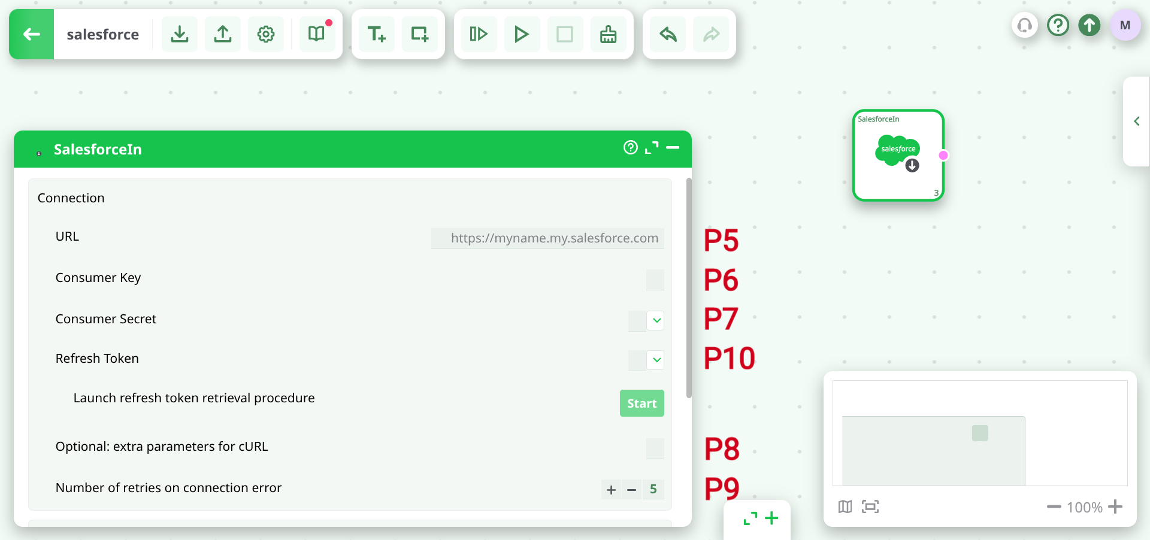Increase the number of connection retries
This screenshot has width=1150, height=540.
pos(612,490)
